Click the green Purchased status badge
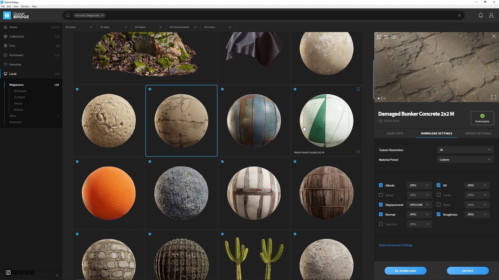 point(482,118)
